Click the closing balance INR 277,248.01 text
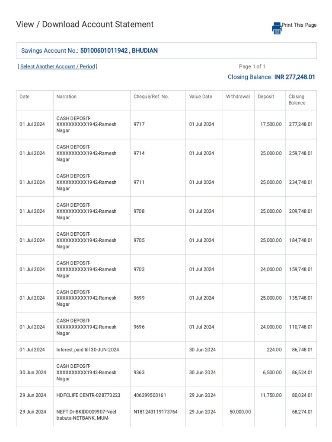 294,77
